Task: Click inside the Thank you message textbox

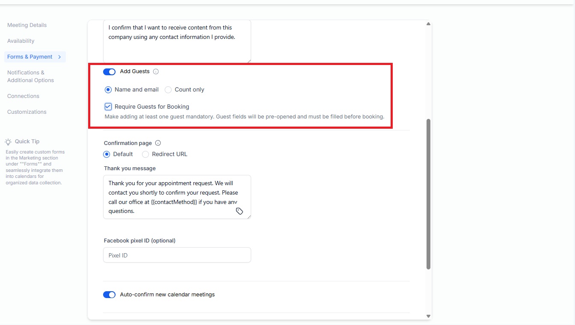Action: coord(177,197)
